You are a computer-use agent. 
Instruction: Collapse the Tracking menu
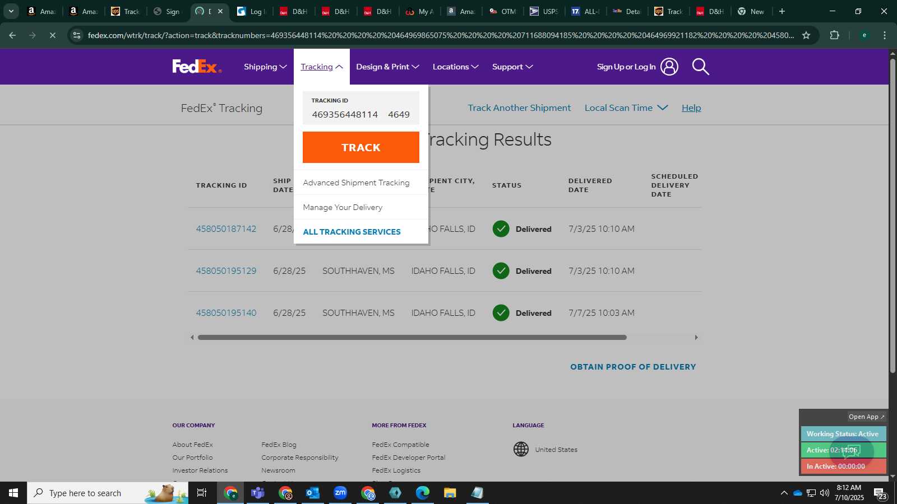(322, 67)
